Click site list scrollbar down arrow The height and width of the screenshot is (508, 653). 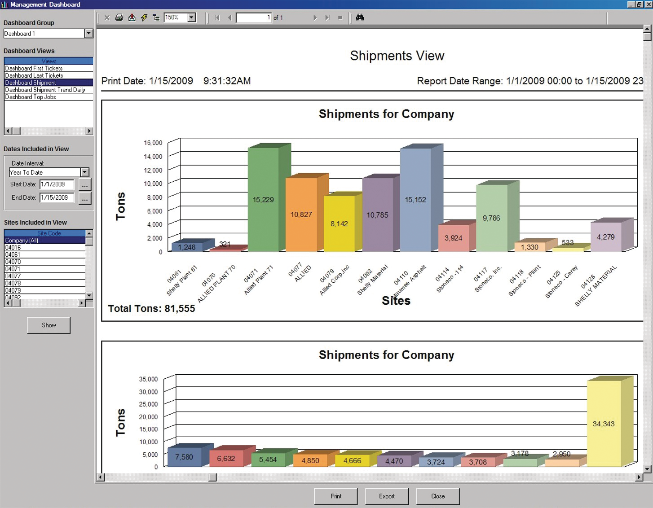click(89, 295)
